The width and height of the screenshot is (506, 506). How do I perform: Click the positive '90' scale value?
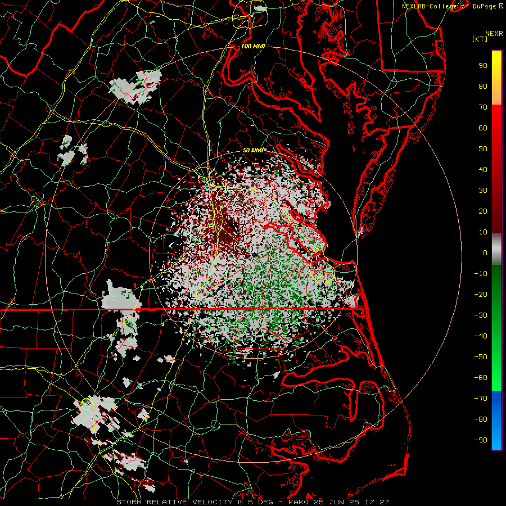tap(483, 66)
